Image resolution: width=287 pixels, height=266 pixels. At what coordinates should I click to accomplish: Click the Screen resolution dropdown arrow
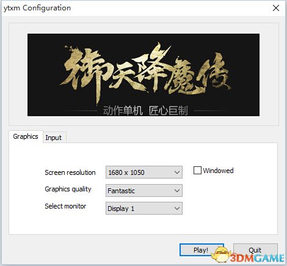pyautogui.click(x=177, y=172)
